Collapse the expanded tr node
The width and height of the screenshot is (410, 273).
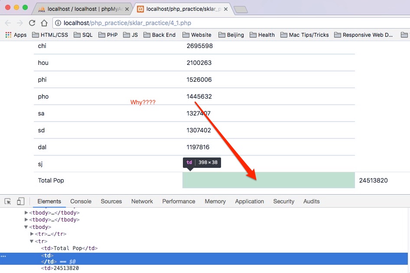coord(32,241)
